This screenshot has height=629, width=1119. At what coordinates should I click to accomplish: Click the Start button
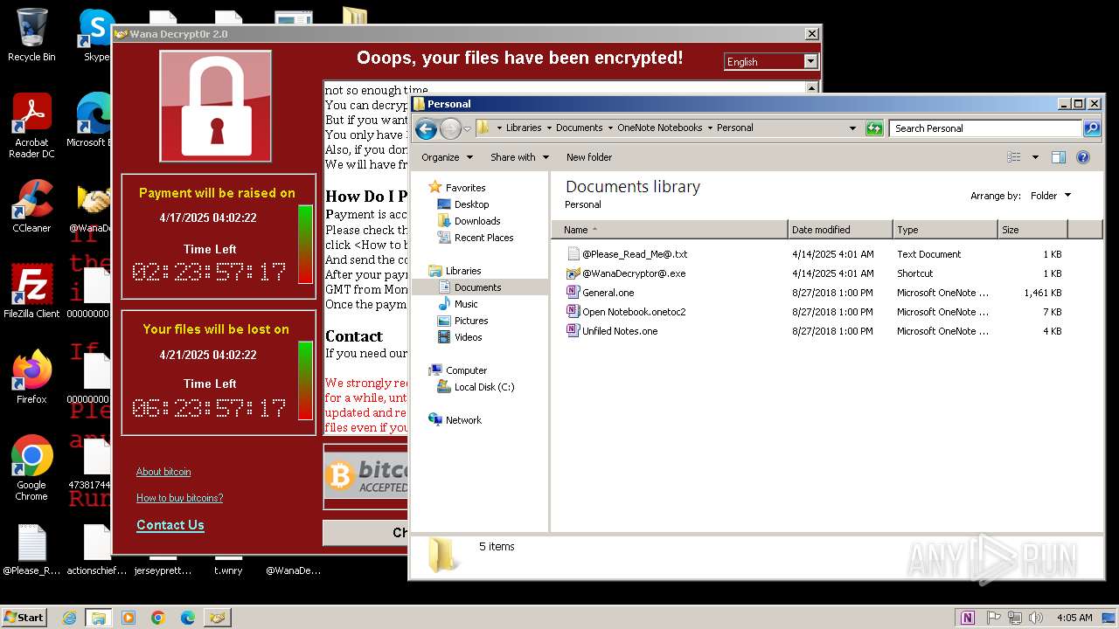[x=24, y=618]
